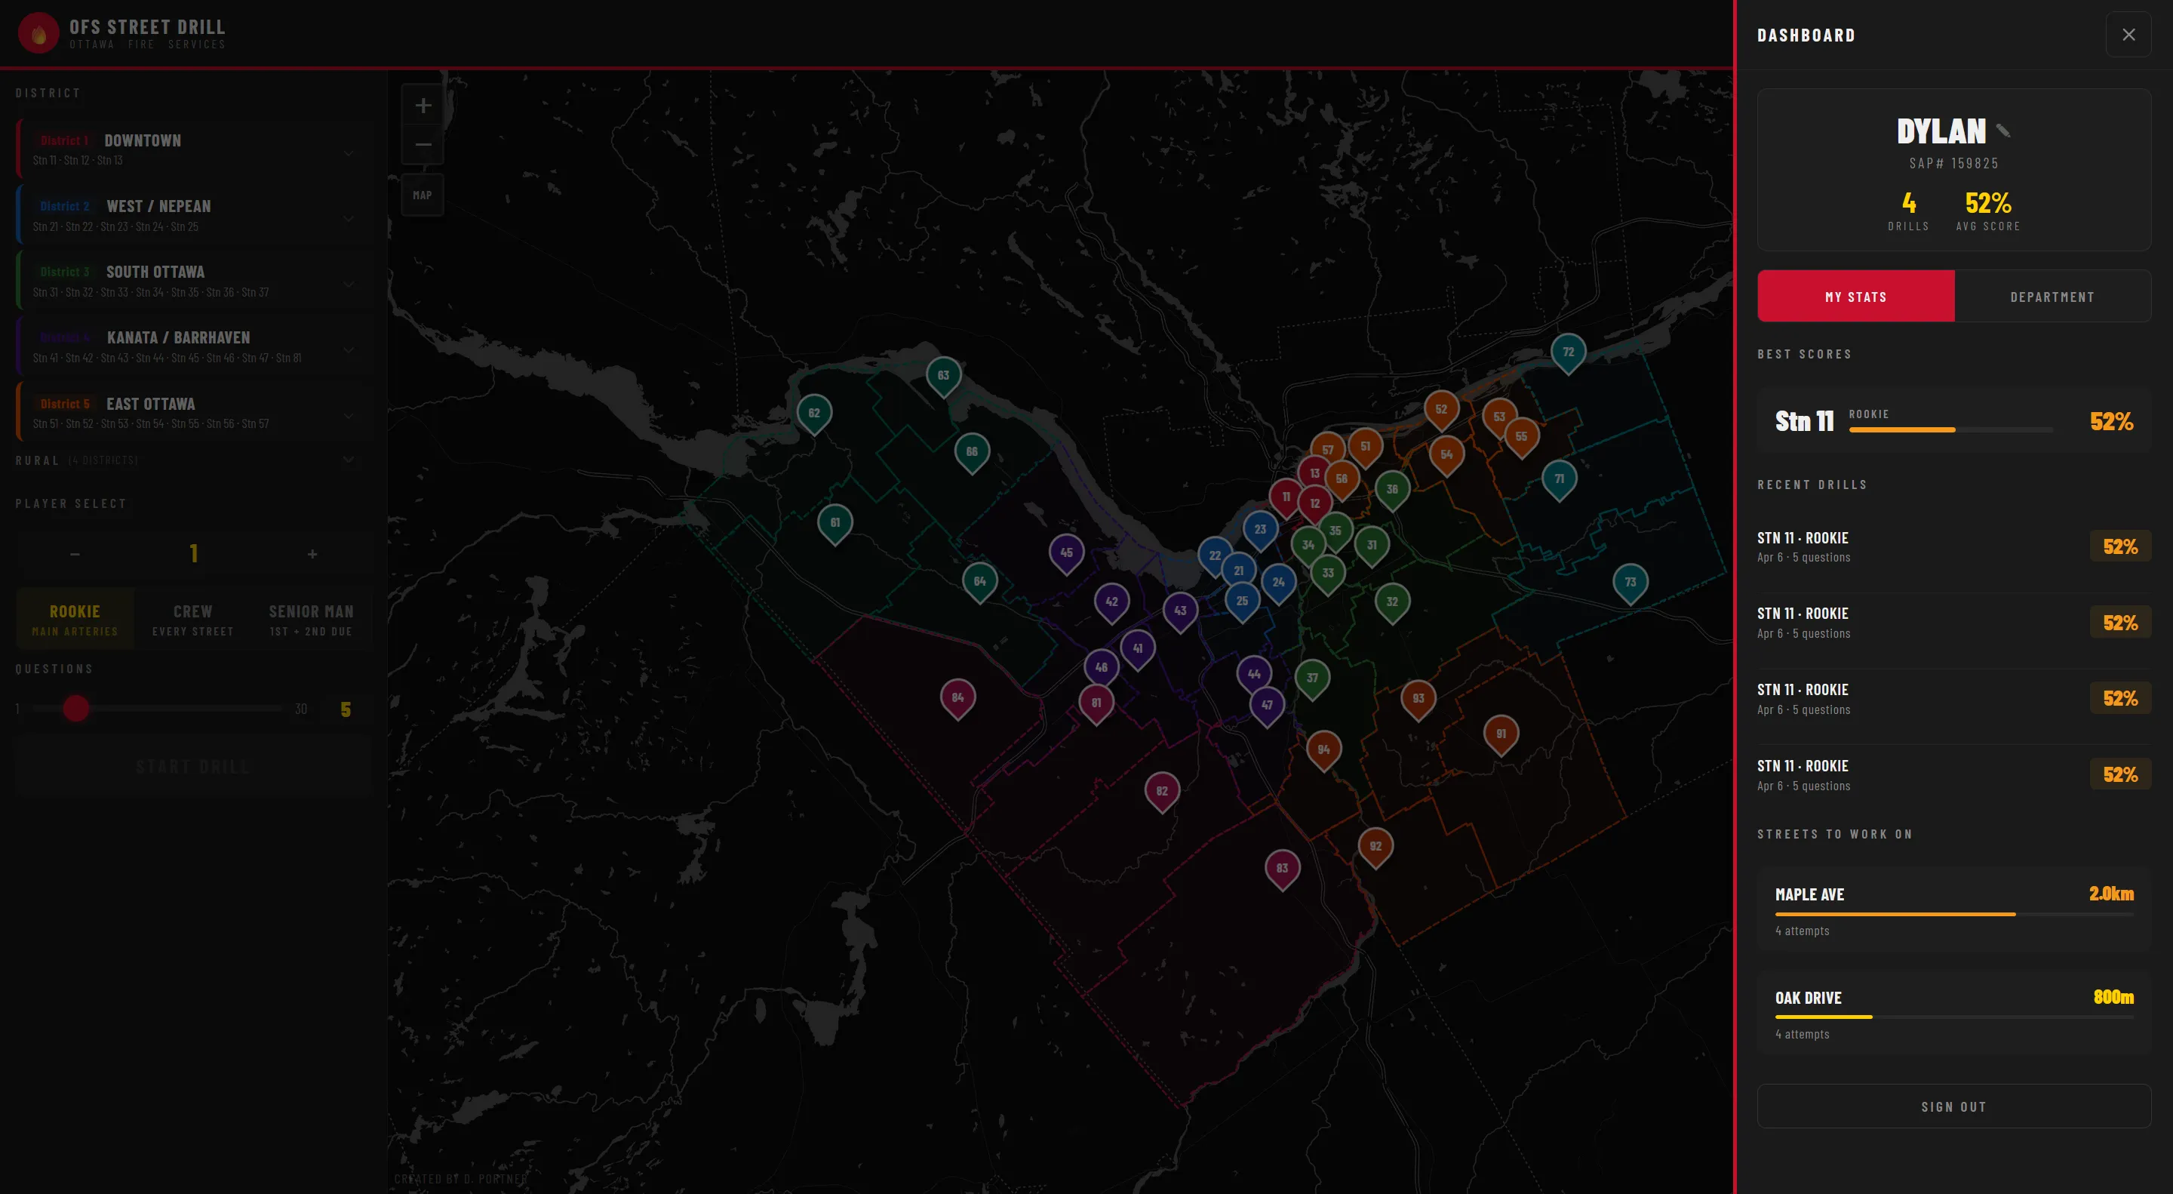
Task: Click station 63 map marker
Action: point(943,376)
